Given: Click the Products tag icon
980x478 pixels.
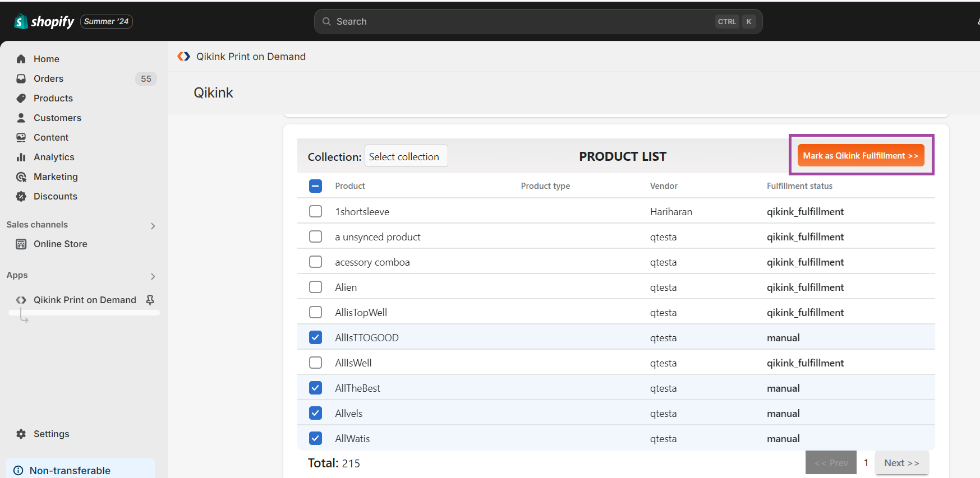Looking at the screenshot, I should [x=21, y=98].
